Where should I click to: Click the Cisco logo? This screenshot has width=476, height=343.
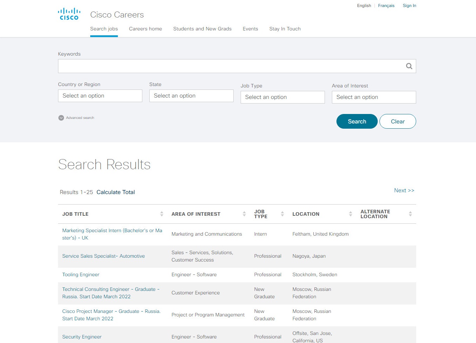(x=69, y=14)
